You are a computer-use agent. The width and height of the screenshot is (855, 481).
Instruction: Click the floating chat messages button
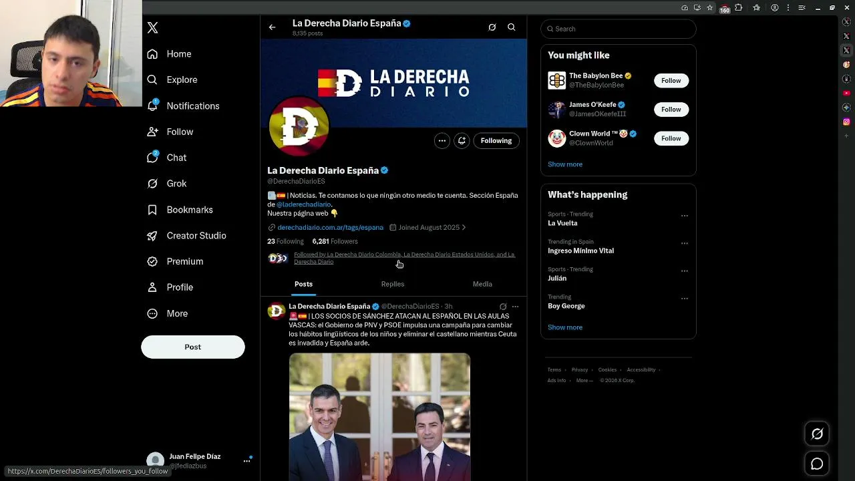(817, 464)
